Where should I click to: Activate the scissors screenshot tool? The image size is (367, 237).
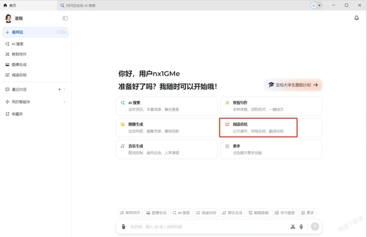[x=293, y=227]
